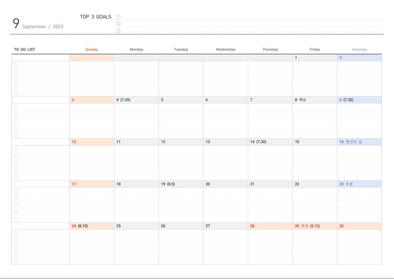Select the date cell for Friday 1
The height and width of the screenshot is (279, 394).
pyautogui.click(x=315, y=57)
